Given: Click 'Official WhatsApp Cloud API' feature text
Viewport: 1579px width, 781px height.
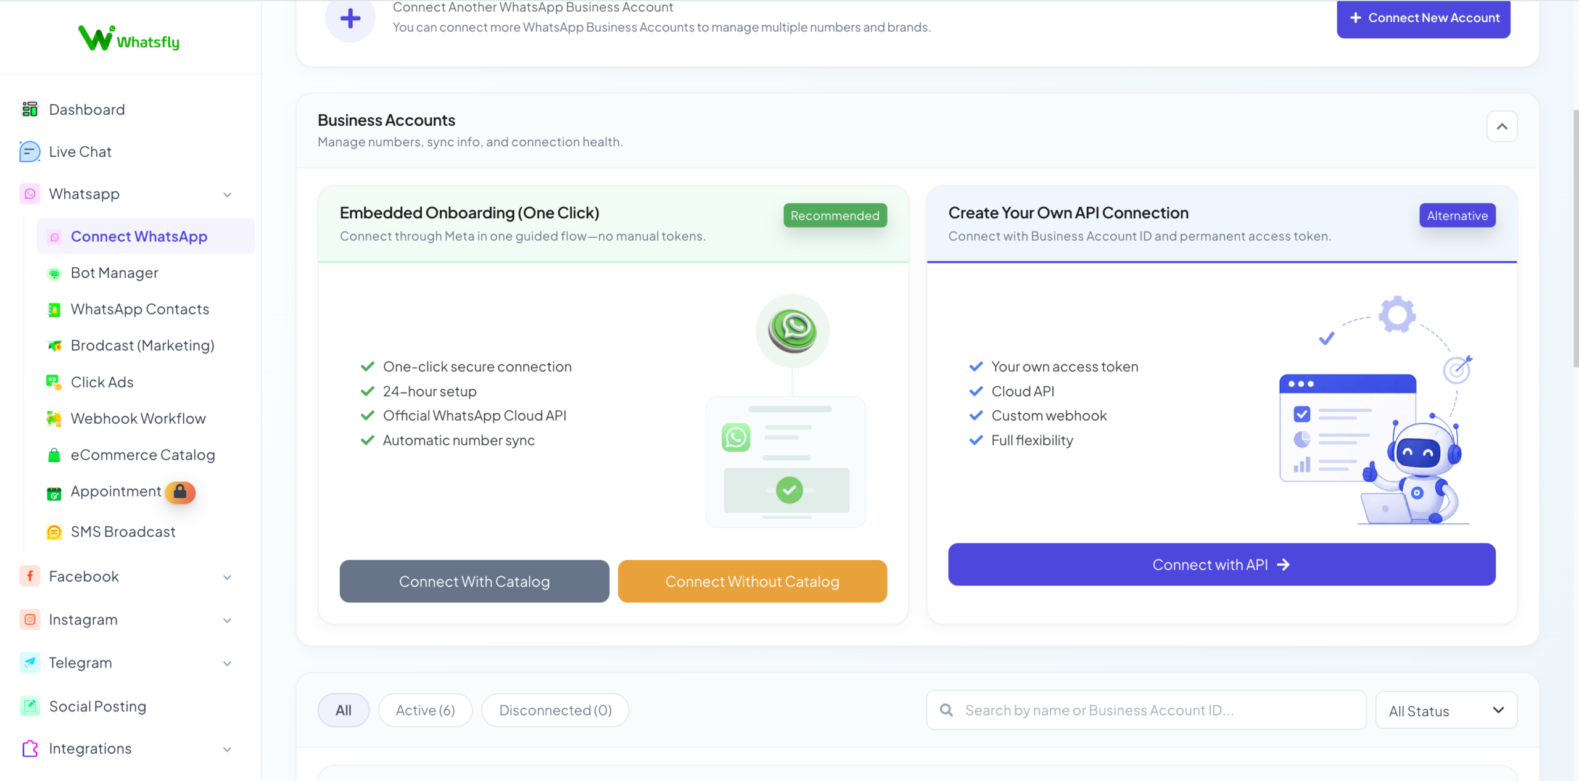Looking at the screenshot, I should (474, 416).
